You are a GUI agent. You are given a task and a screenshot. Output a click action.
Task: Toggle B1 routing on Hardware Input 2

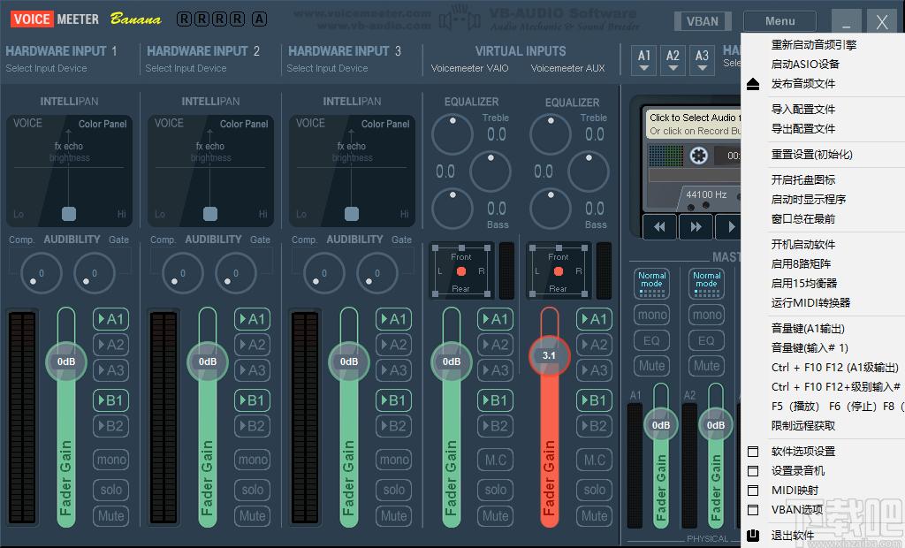(x=252, y=400)
